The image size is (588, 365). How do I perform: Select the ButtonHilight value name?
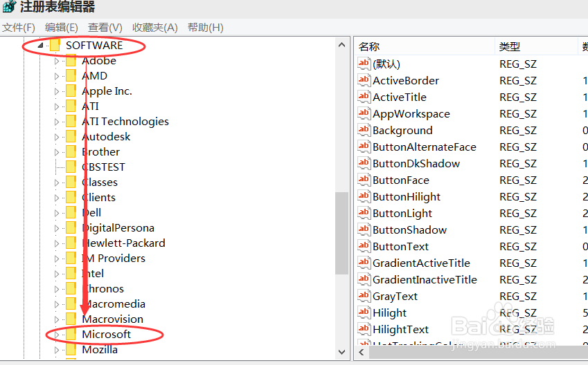[x=406, y=196]
